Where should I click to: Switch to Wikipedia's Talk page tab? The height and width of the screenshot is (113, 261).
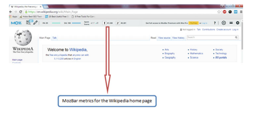[x=54, y=38]
